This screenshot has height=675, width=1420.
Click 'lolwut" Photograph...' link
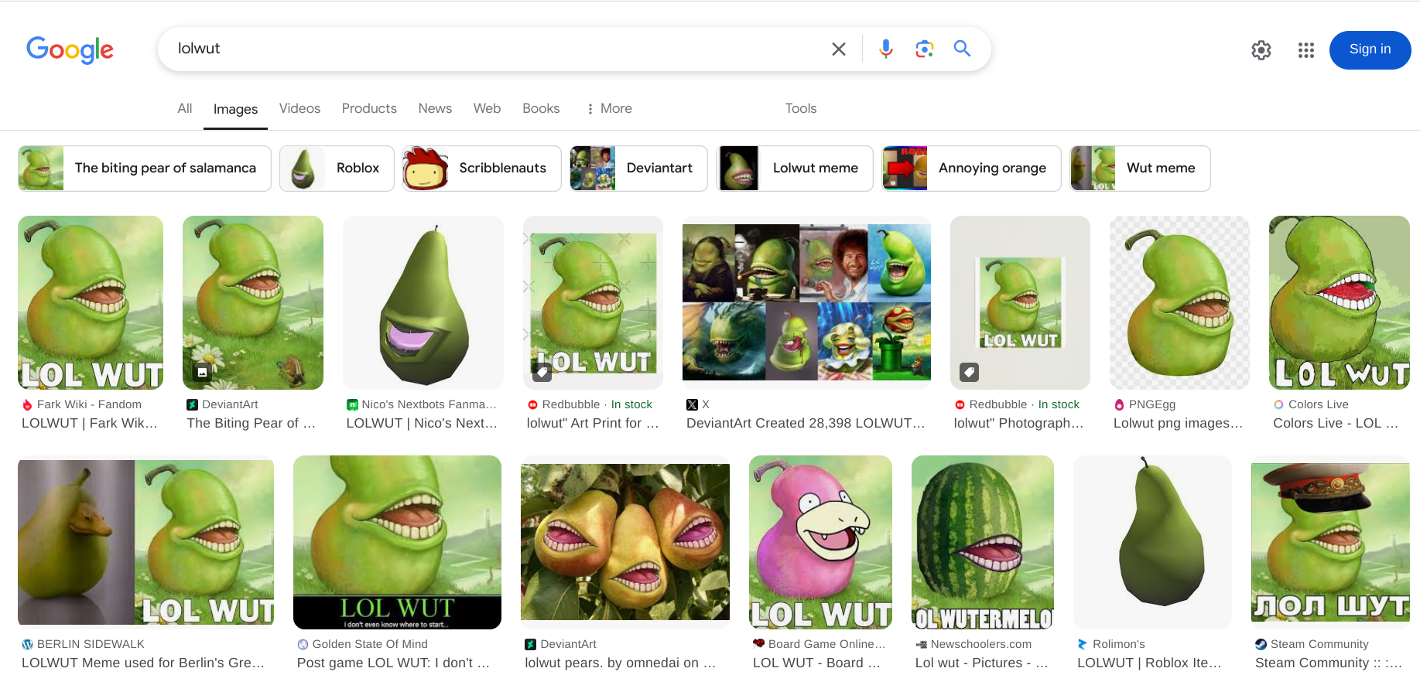(x=1018, y=423)
